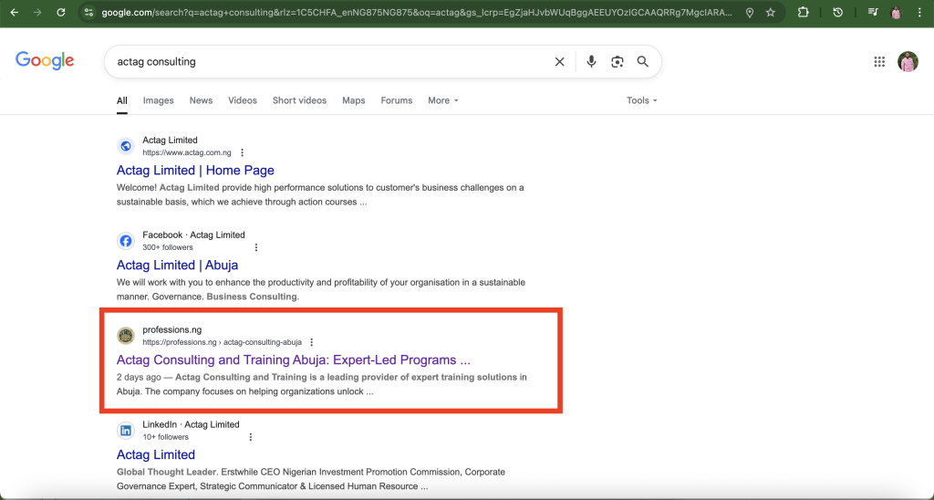Go back to the previous page
Viewport: 934px width, 500px height.
[15, 12]
